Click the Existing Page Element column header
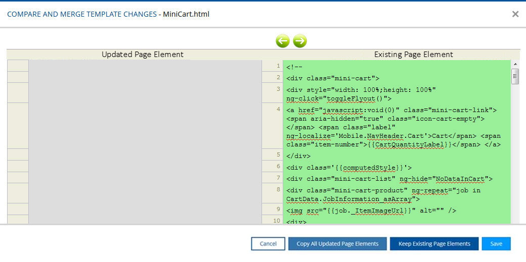 point(413,55)
